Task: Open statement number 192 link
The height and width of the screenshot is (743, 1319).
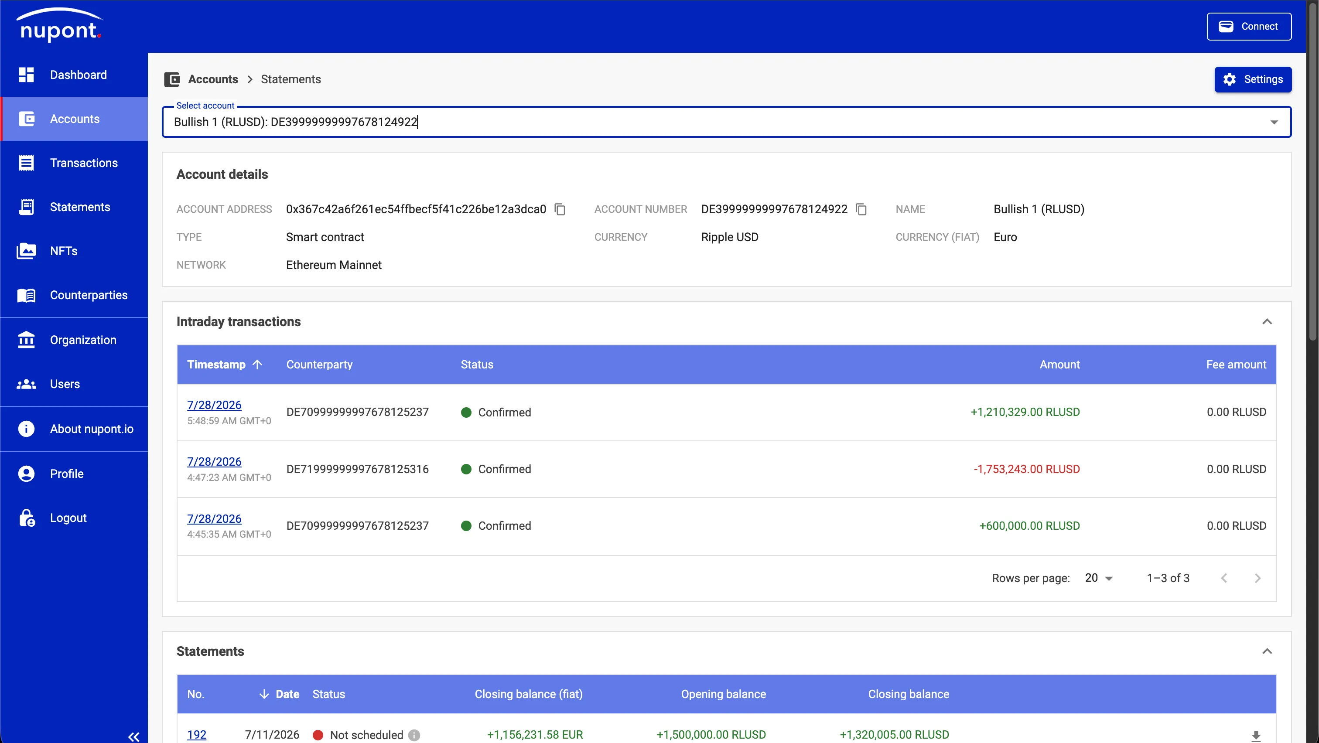Action: [197, 735]
